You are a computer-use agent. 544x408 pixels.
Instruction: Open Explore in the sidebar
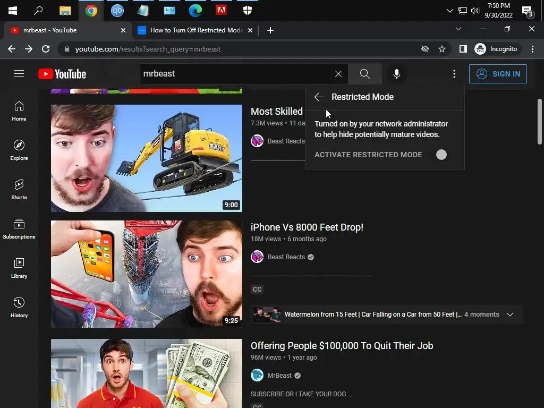pos(19,150)
